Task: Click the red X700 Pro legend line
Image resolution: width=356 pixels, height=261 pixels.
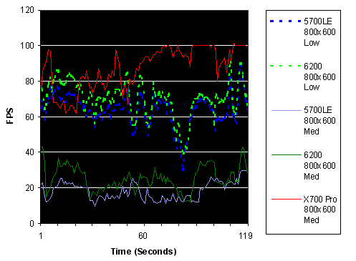Action: pyautogui.click(x=287, y=199)
